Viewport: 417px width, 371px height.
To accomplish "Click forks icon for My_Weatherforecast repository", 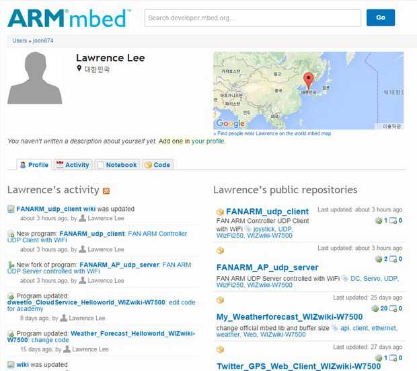I will (x=393, y=308).
